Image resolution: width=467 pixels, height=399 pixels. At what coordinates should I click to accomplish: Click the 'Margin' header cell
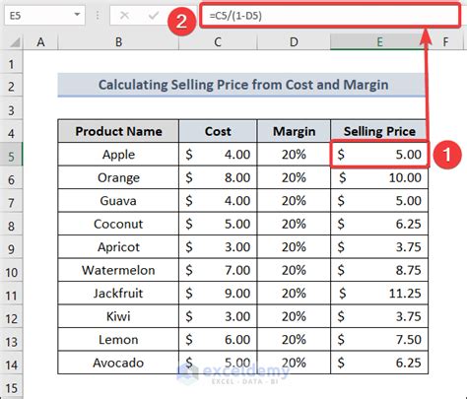click(294, 131)
